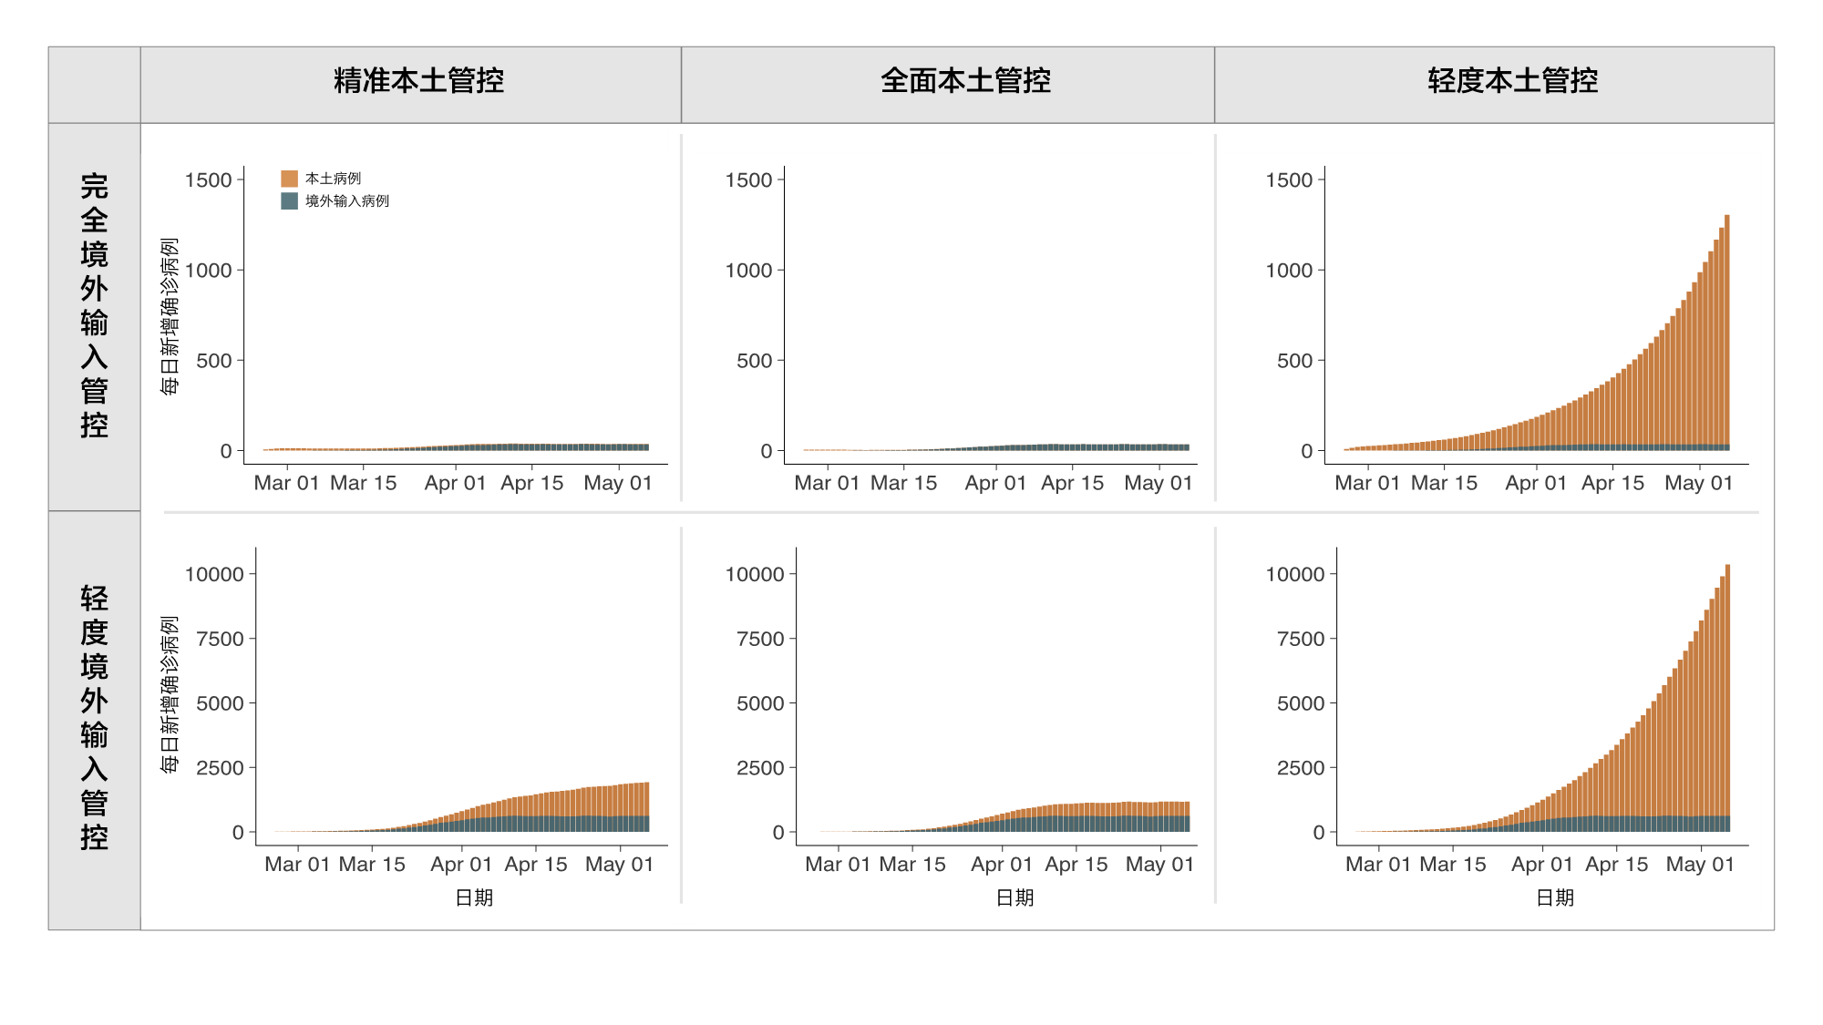This screenshot has height=1025, width=1823.
Task: Click the orange 本土病例 legend swatch
Action: pyautogui.click(x=289, y=179)
